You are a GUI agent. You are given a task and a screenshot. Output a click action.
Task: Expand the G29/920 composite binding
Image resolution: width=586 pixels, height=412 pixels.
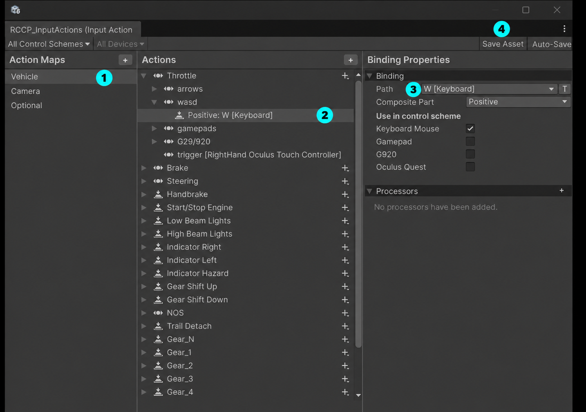[x=154, y=142]
